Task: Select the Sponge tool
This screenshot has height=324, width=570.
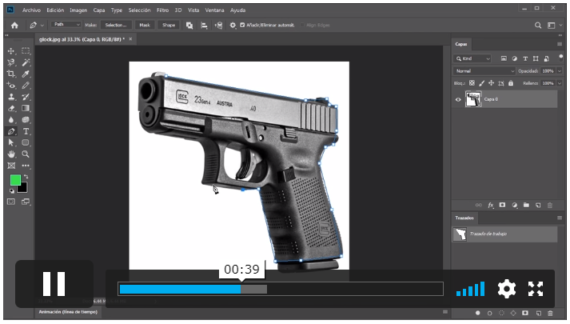Action: click(26, 120)
